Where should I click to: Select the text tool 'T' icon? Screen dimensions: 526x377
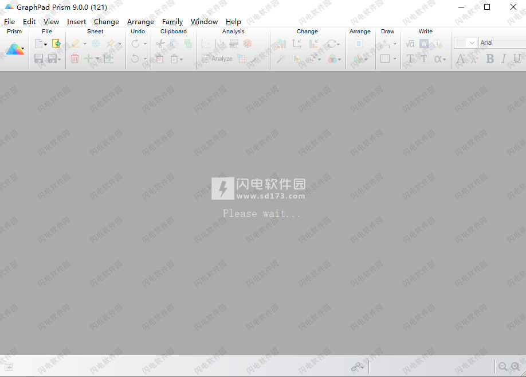click(x=410, y=59)
